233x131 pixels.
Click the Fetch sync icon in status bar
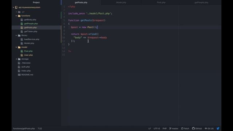coord(182,128)
